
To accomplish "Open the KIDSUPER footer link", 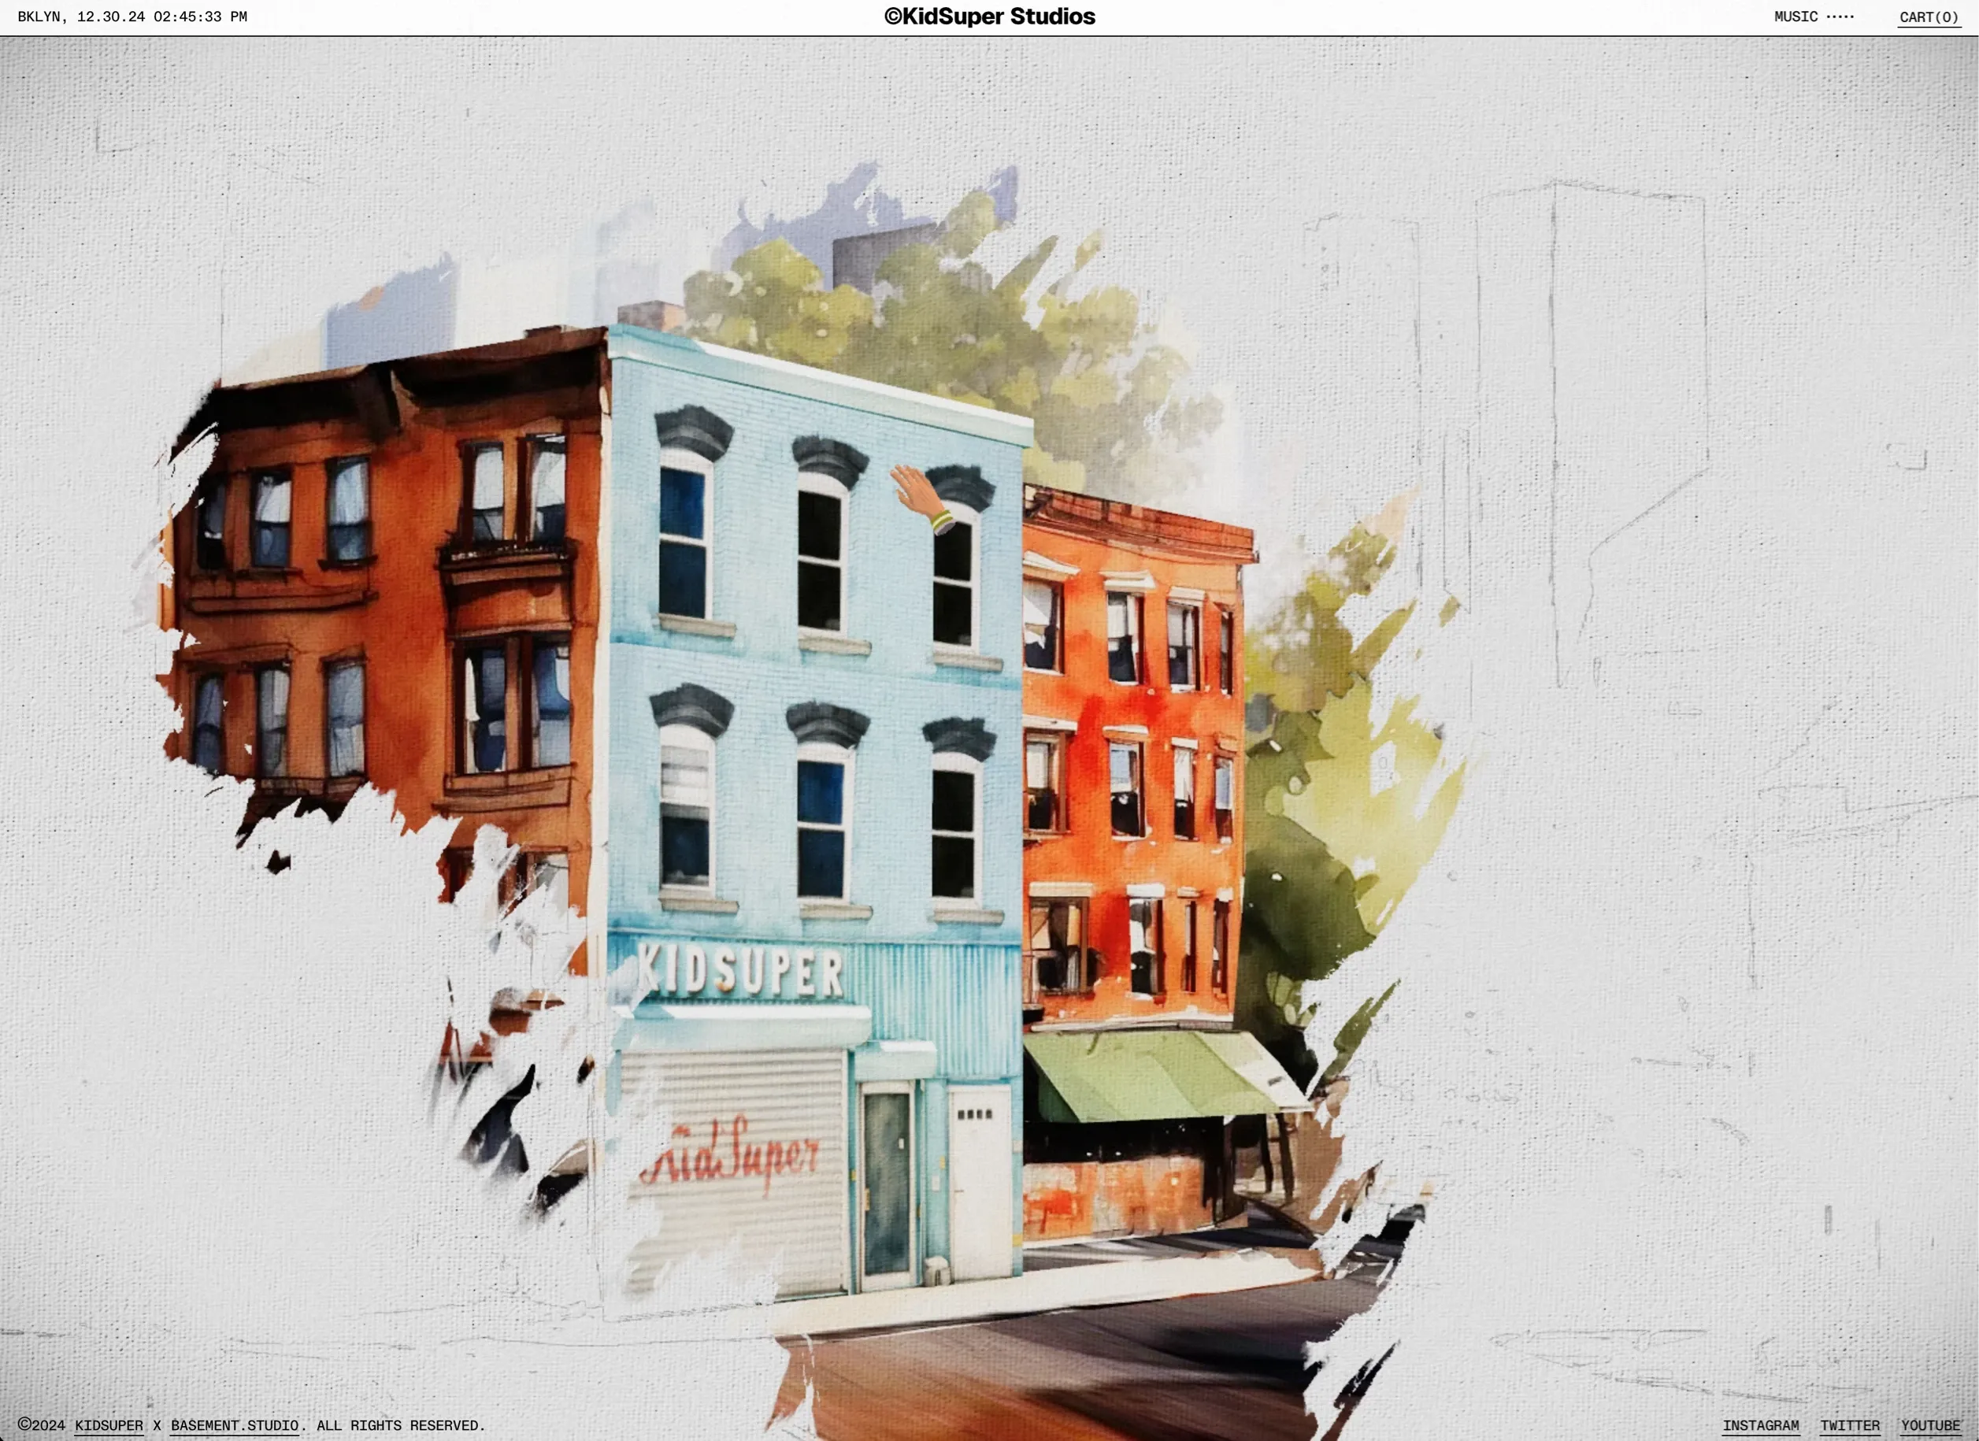I will tap(109, 1425).
